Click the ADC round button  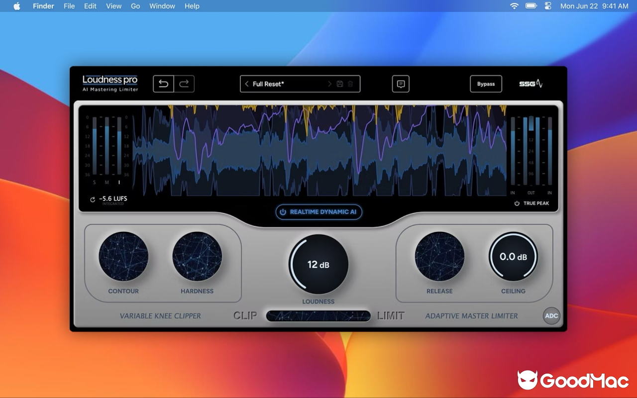pos(551,316)
